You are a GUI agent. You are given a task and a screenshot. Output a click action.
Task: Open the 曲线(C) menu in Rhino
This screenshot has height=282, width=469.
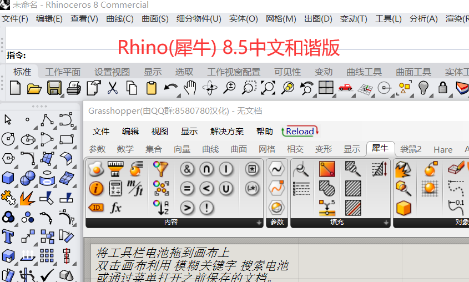(120, 19)
